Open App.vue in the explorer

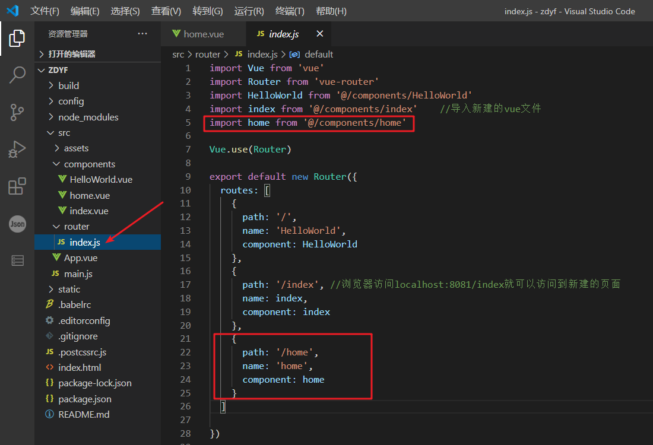(x=98, y=258)
